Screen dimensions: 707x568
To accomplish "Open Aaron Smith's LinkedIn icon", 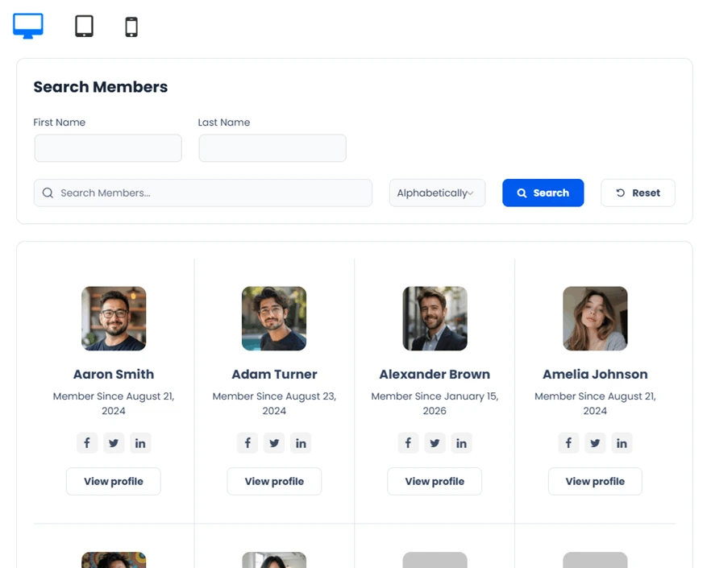I will pos(140,443).
